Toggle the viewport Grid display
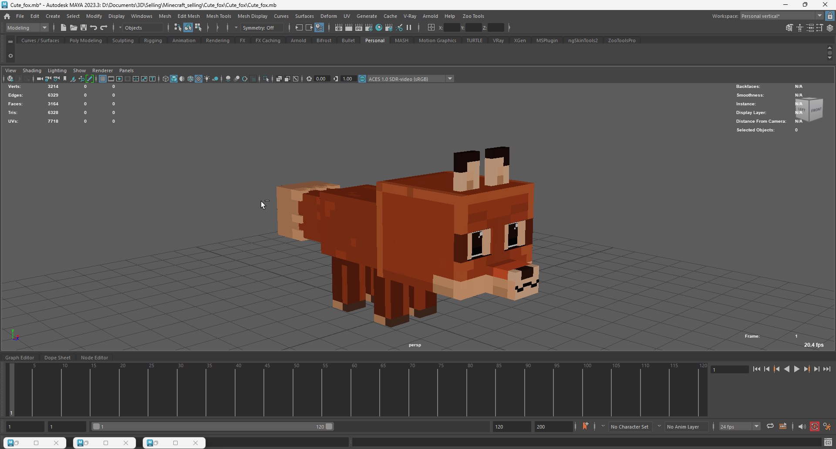 point(103,79)
